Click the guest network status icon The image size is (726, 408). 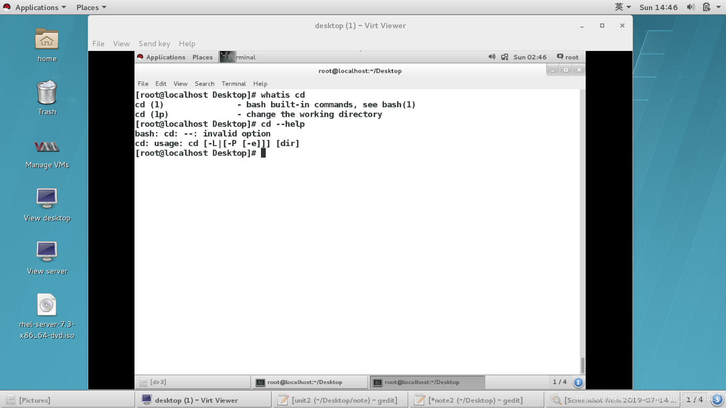(504, 57)
